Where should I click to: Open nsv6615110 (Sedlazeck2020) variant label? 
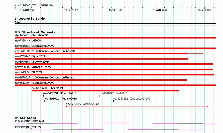coord(35,46)
